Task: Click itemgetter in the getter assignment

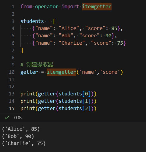Action: coord(61,72)
